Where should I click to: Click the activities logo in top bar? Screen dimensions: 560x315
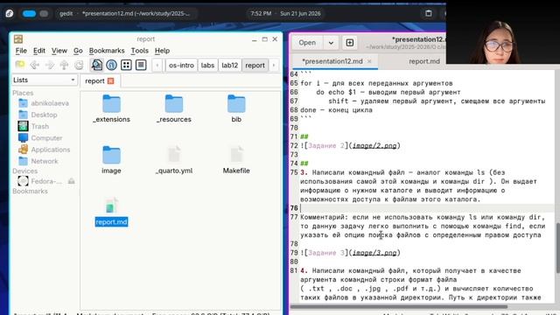point(10,14)
